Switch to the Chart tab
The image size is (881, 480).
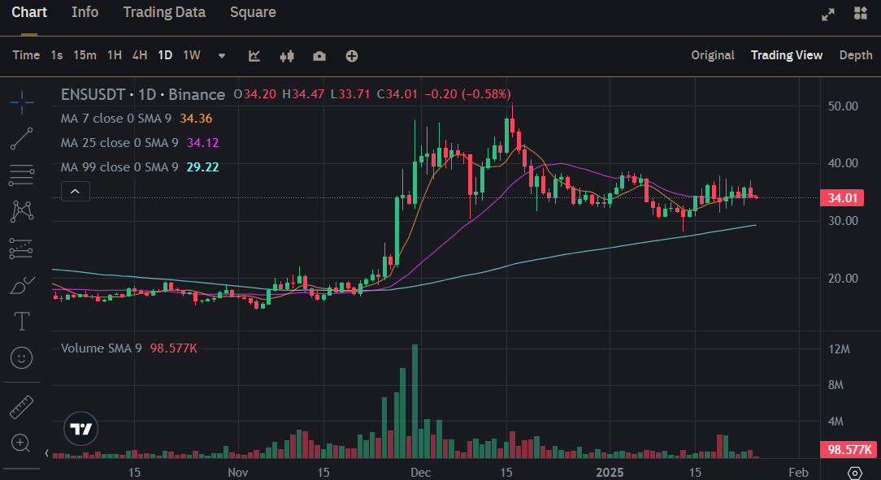pos(29,12)
